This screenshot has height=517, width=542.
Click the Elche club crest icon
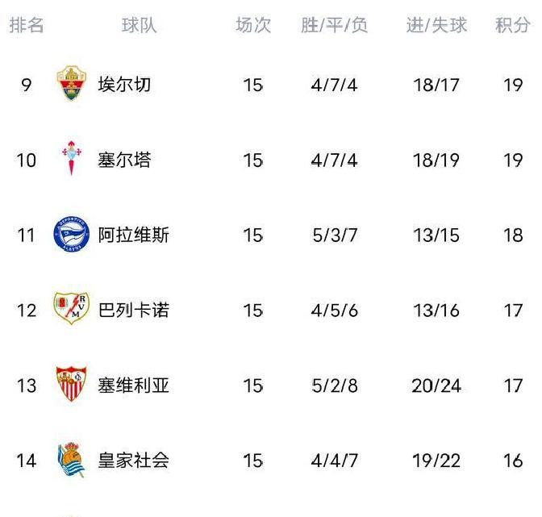point(70,85)
